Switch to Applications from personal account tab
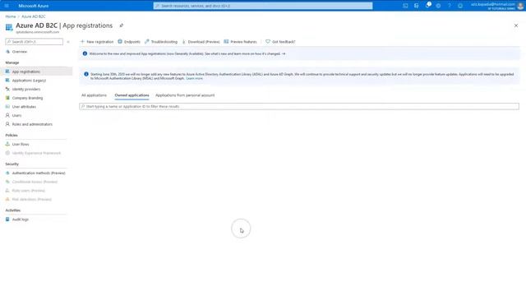 click(x=185, y=95)
